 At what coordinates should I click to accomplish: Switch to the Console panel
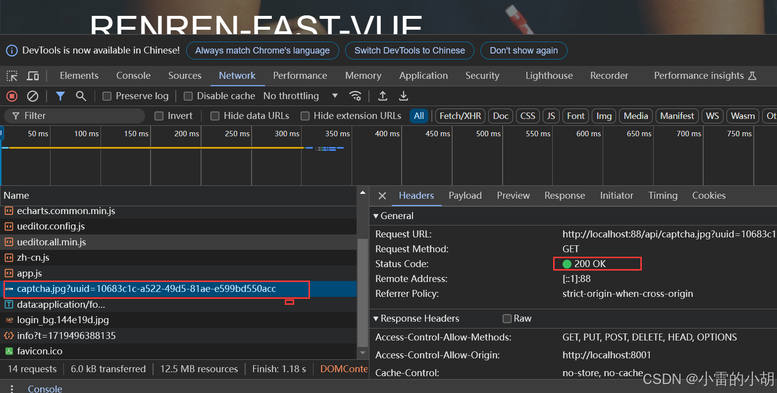(x=133, y=76)
